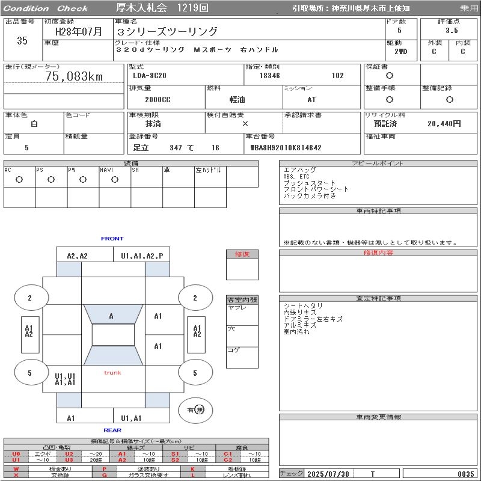Click the Condition Check title

46,8
